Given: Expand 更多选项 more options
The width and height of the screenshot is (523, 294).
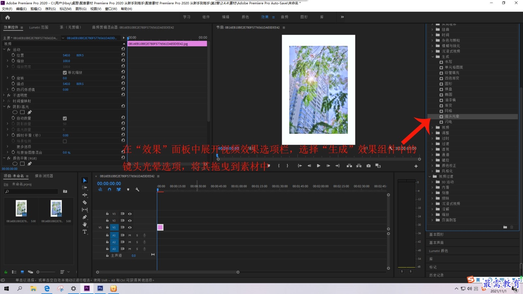Looking at the screenshot, I should [x=8, y=147].
